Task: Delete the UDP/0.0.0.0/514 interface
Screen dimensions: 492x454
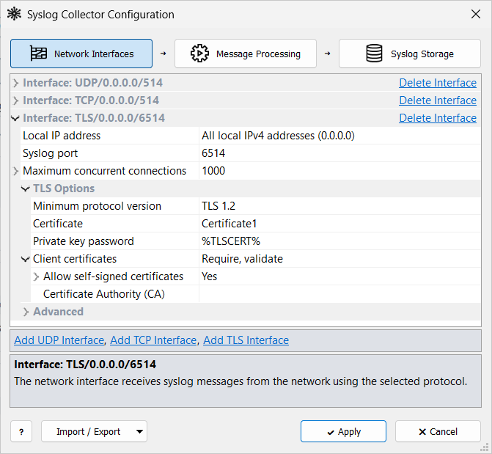Action: coord(438,83)
